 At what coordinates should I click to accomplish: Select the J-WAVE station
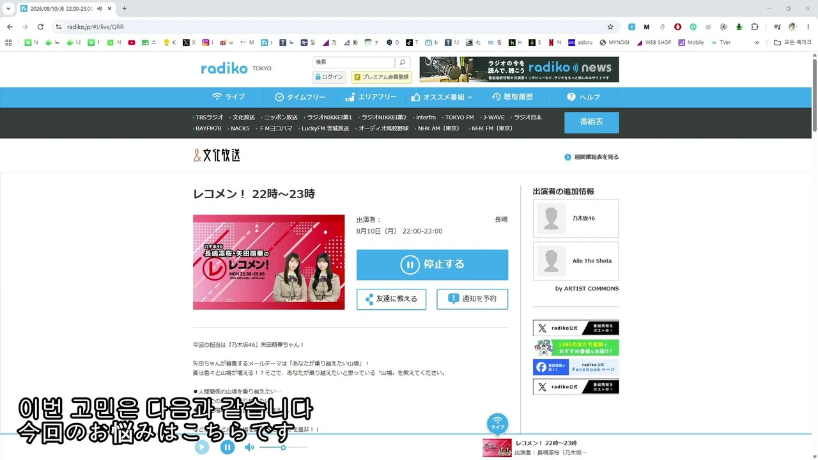coord(493,118)
